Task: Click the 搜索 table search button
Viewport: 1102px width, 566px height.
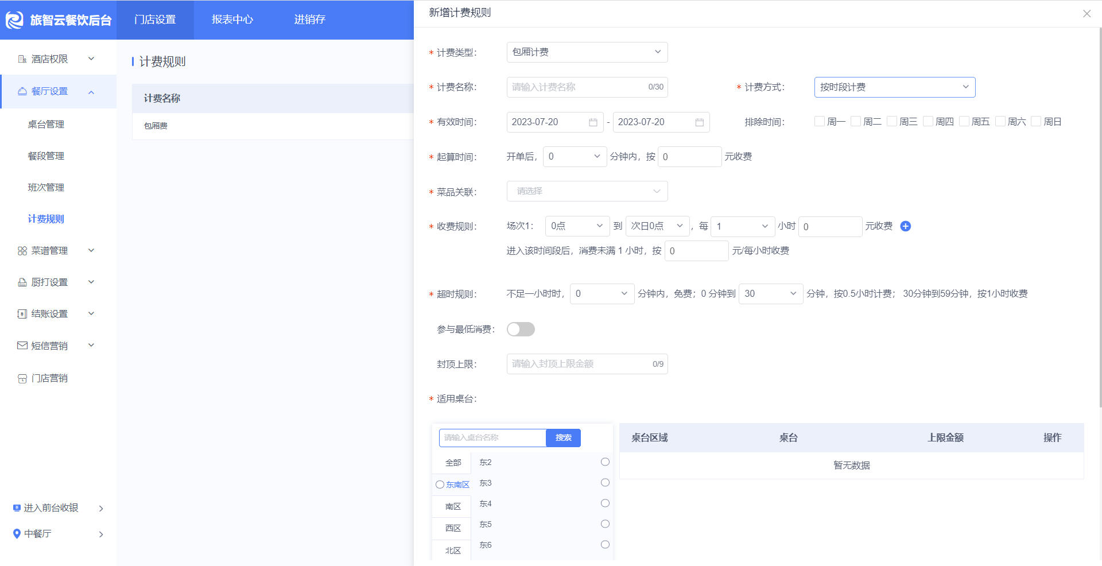Action: (x=563, y=438)
